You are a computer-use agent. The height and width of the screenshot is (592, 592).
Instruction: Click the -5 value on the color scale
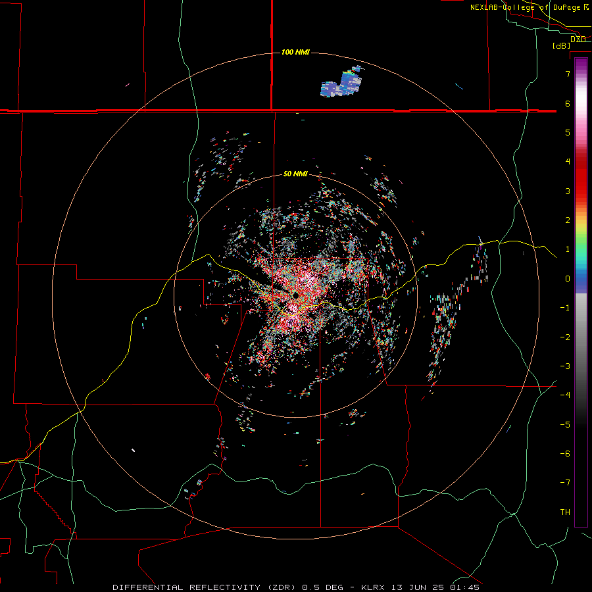click(x=565, y=425)
